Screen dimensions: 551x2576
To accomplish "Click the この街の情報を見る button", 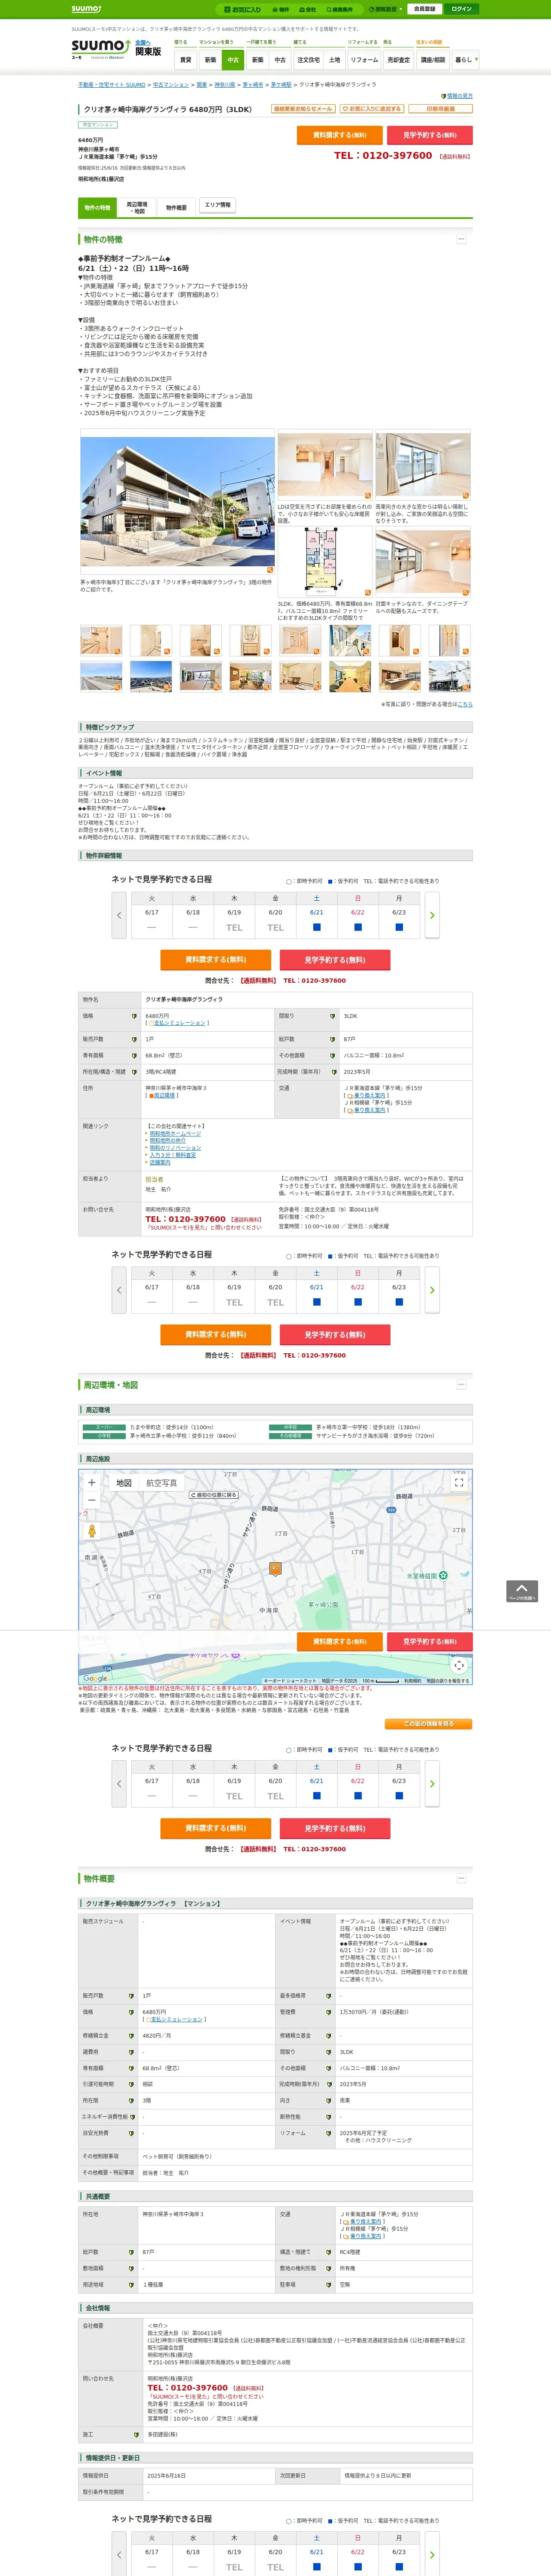I will coord(428,1724).
